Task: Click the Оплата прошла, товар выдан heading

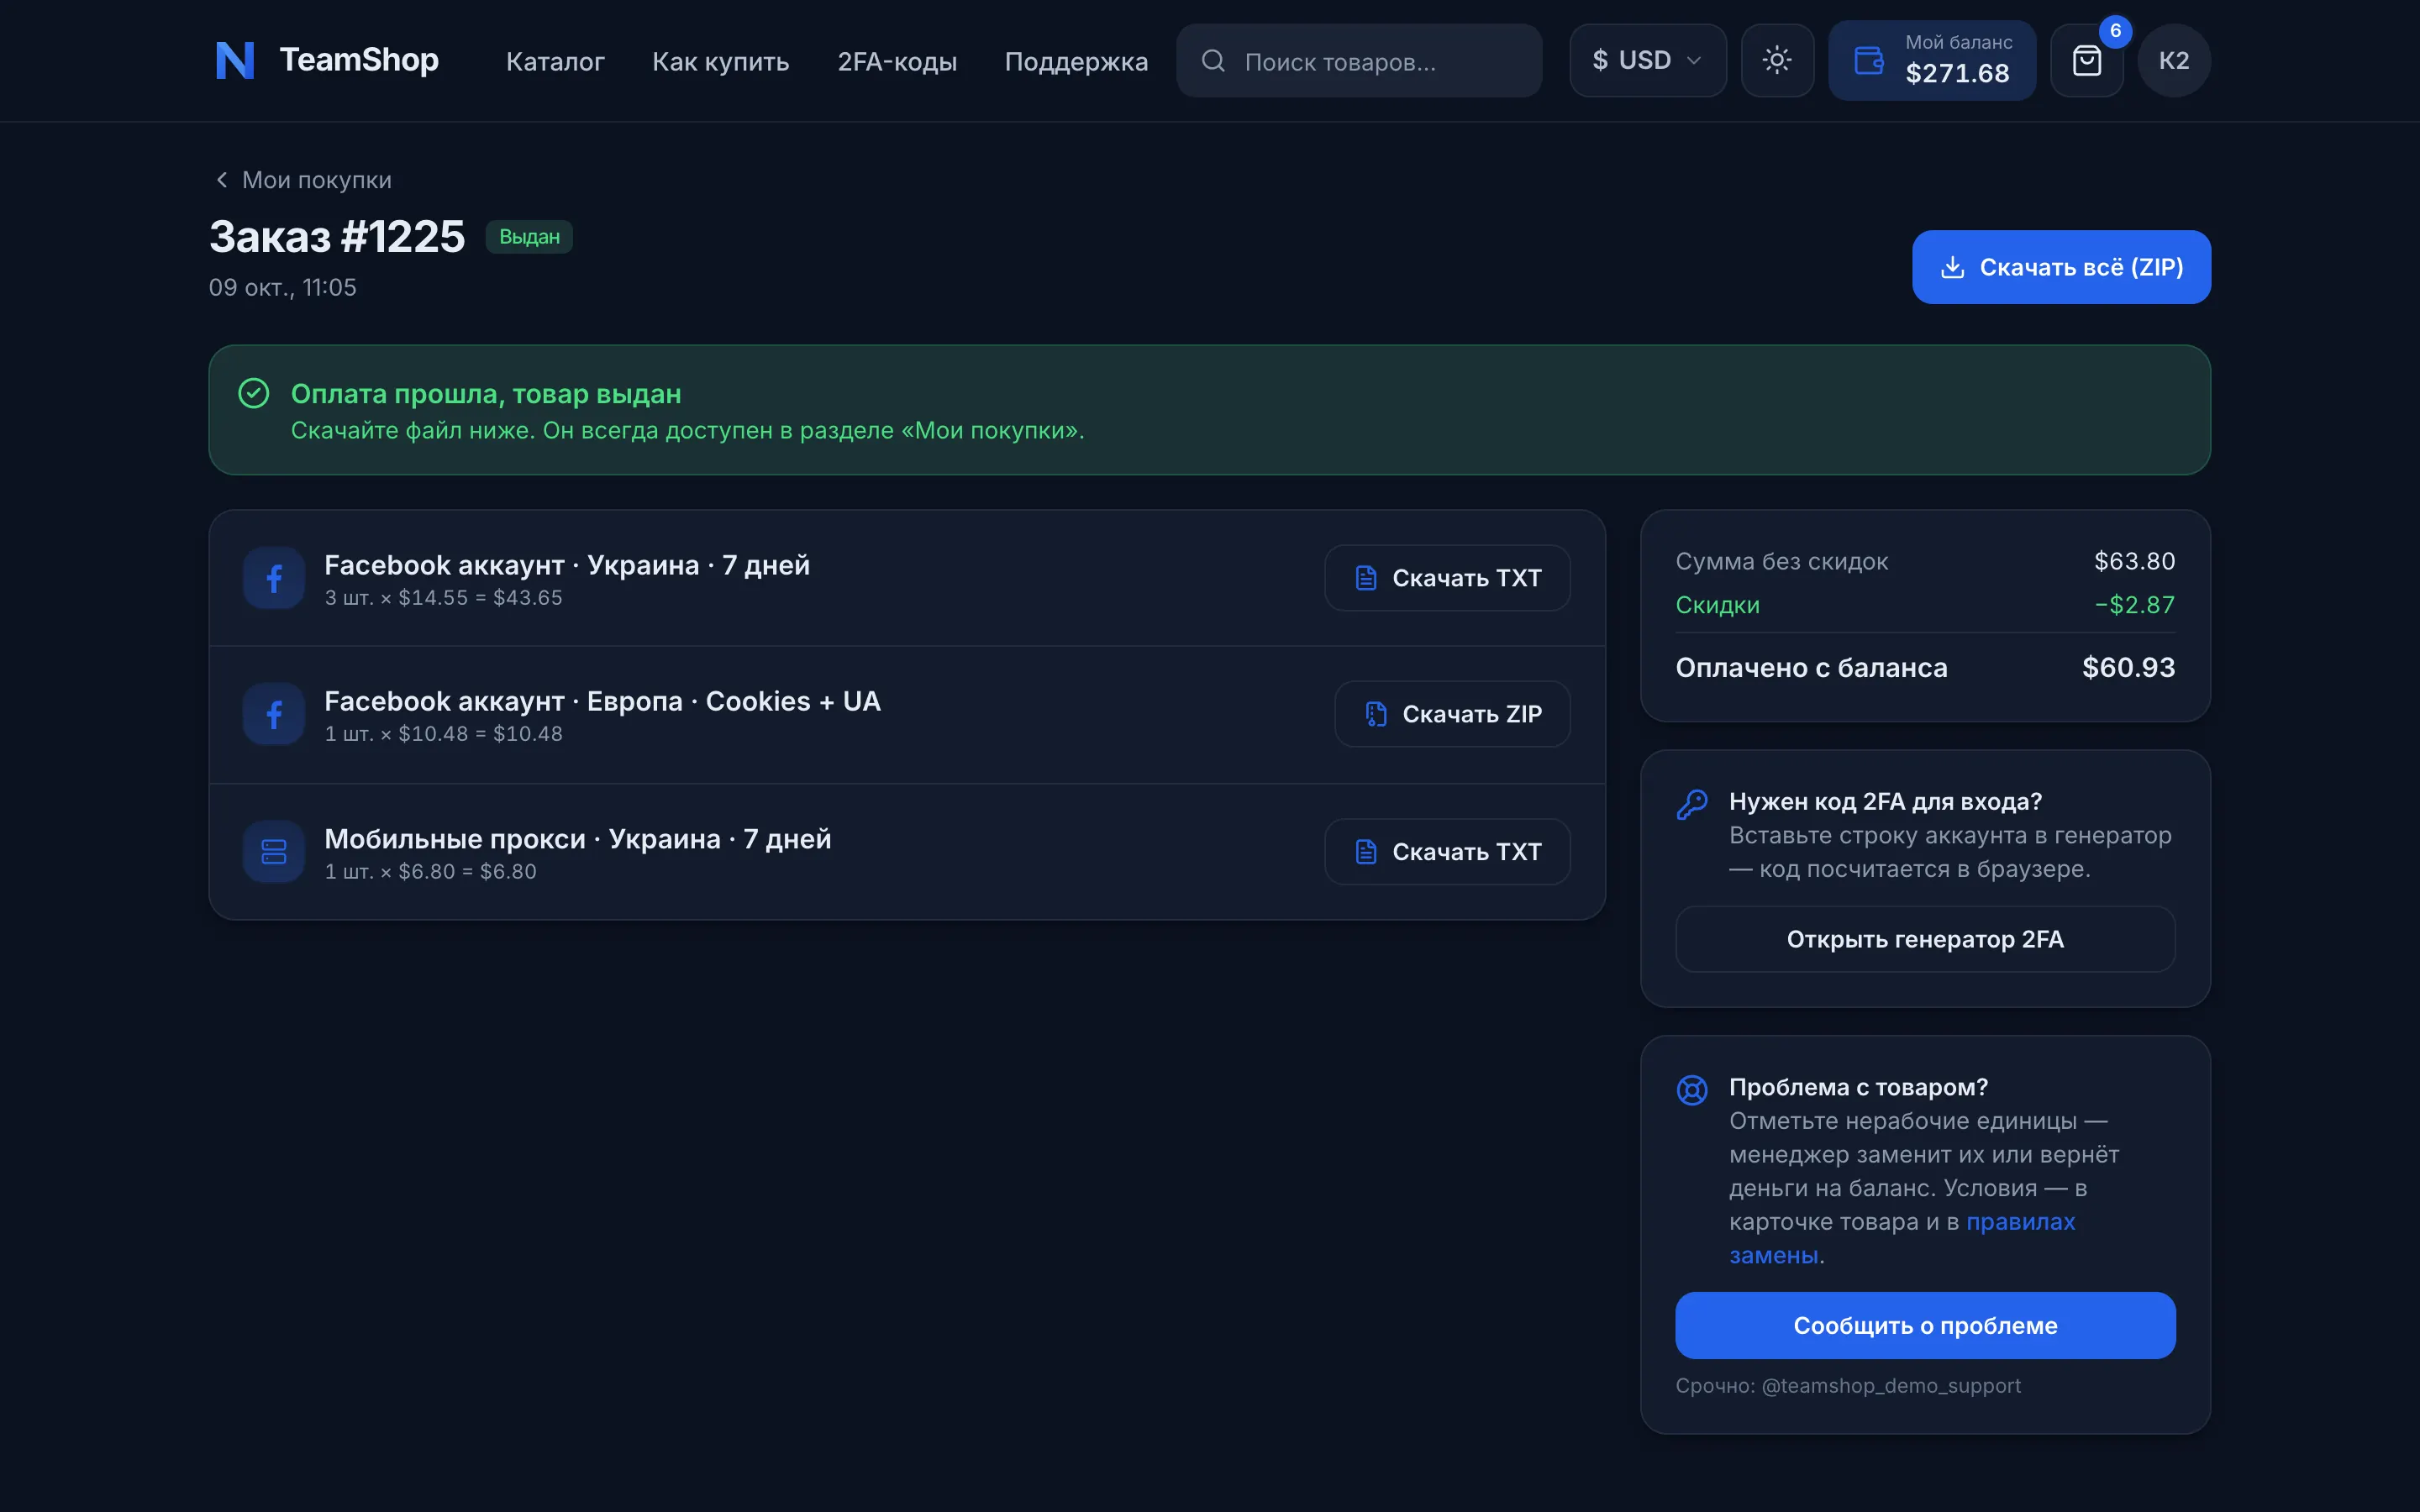Action: pos(486,394)
